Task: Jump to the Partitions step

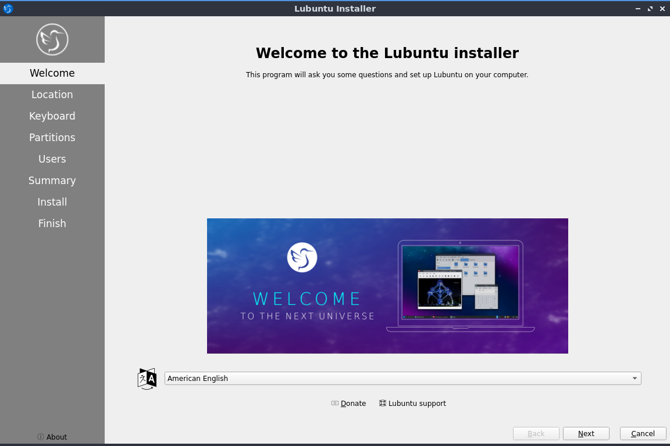Action: pyautogui.click(x=52, y=138)
